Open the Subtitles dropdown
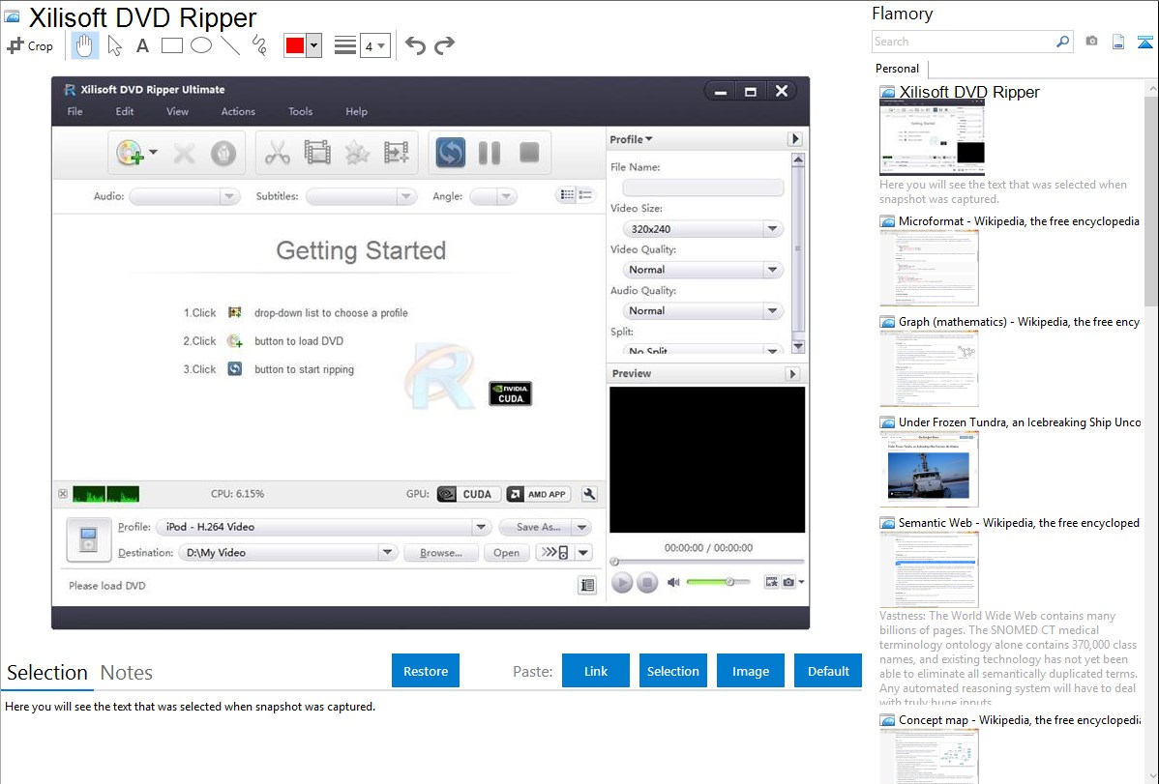Screen dimensions: 1159x784 click(361, 196)
